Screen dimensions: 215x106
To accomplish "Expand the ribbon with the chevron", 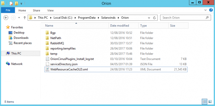I will (x=205, y=10).
